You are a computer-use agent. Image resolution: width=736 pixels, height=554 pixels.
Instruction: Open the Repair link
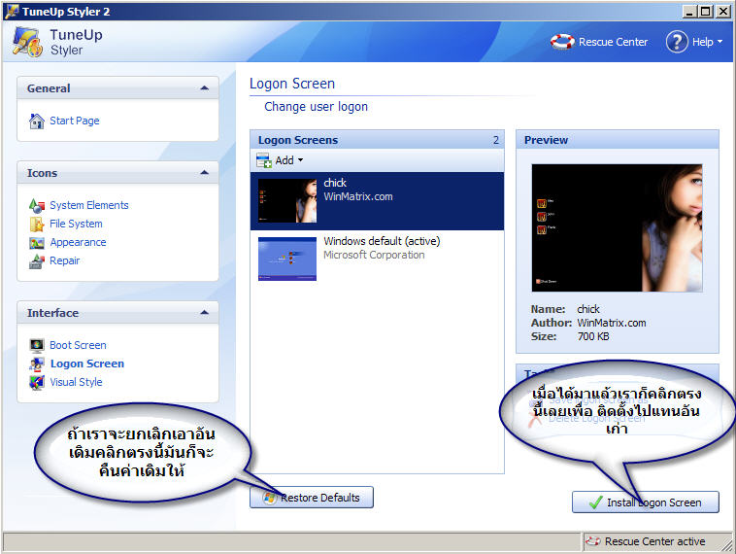pos(64,260)
